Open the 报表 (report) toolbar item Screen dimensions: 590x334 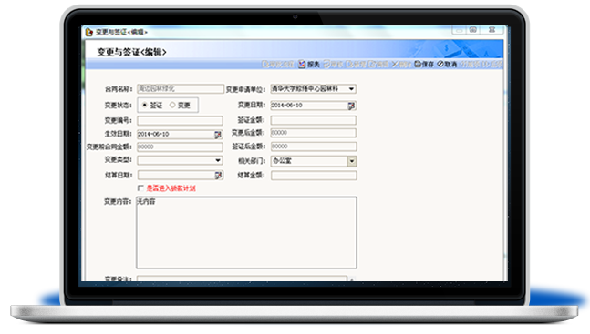click(x=309, y=65)
